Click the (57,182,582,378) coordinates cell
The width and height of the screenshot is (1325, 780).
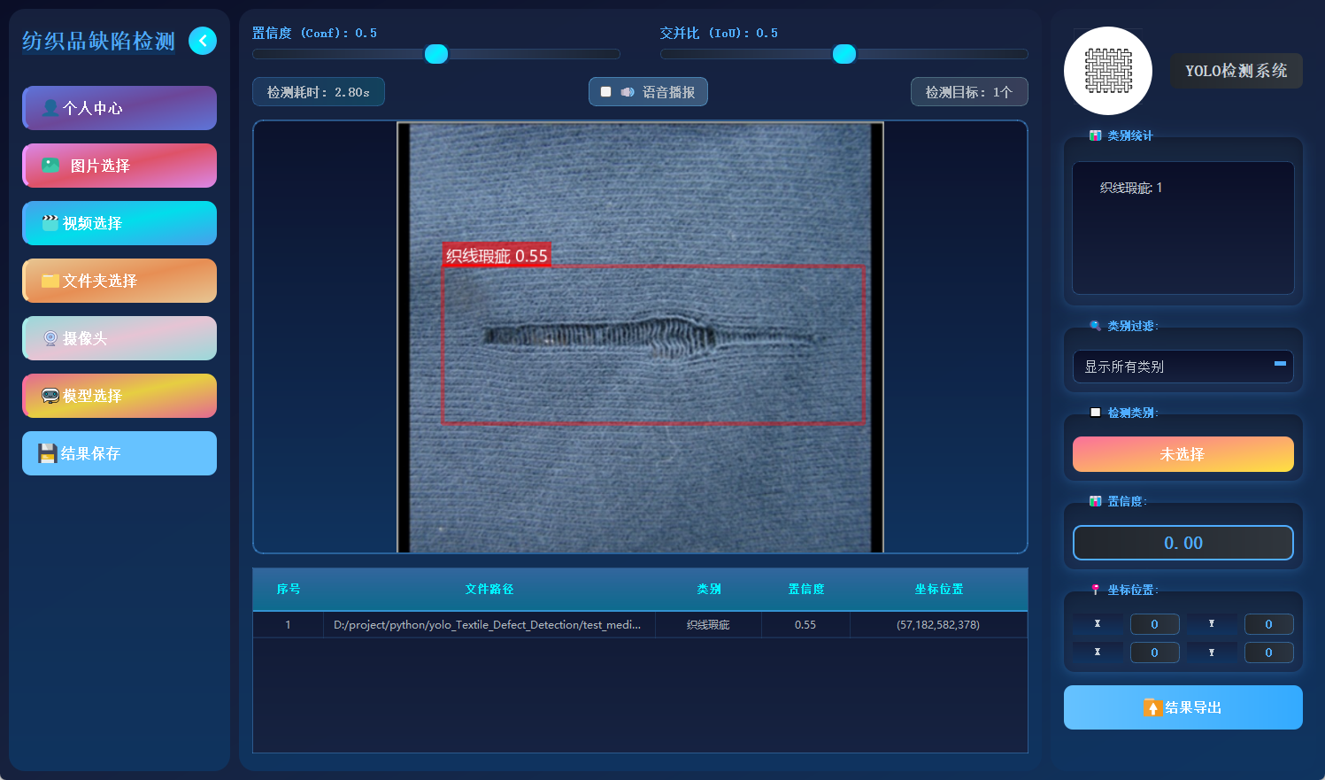(939, 625)
